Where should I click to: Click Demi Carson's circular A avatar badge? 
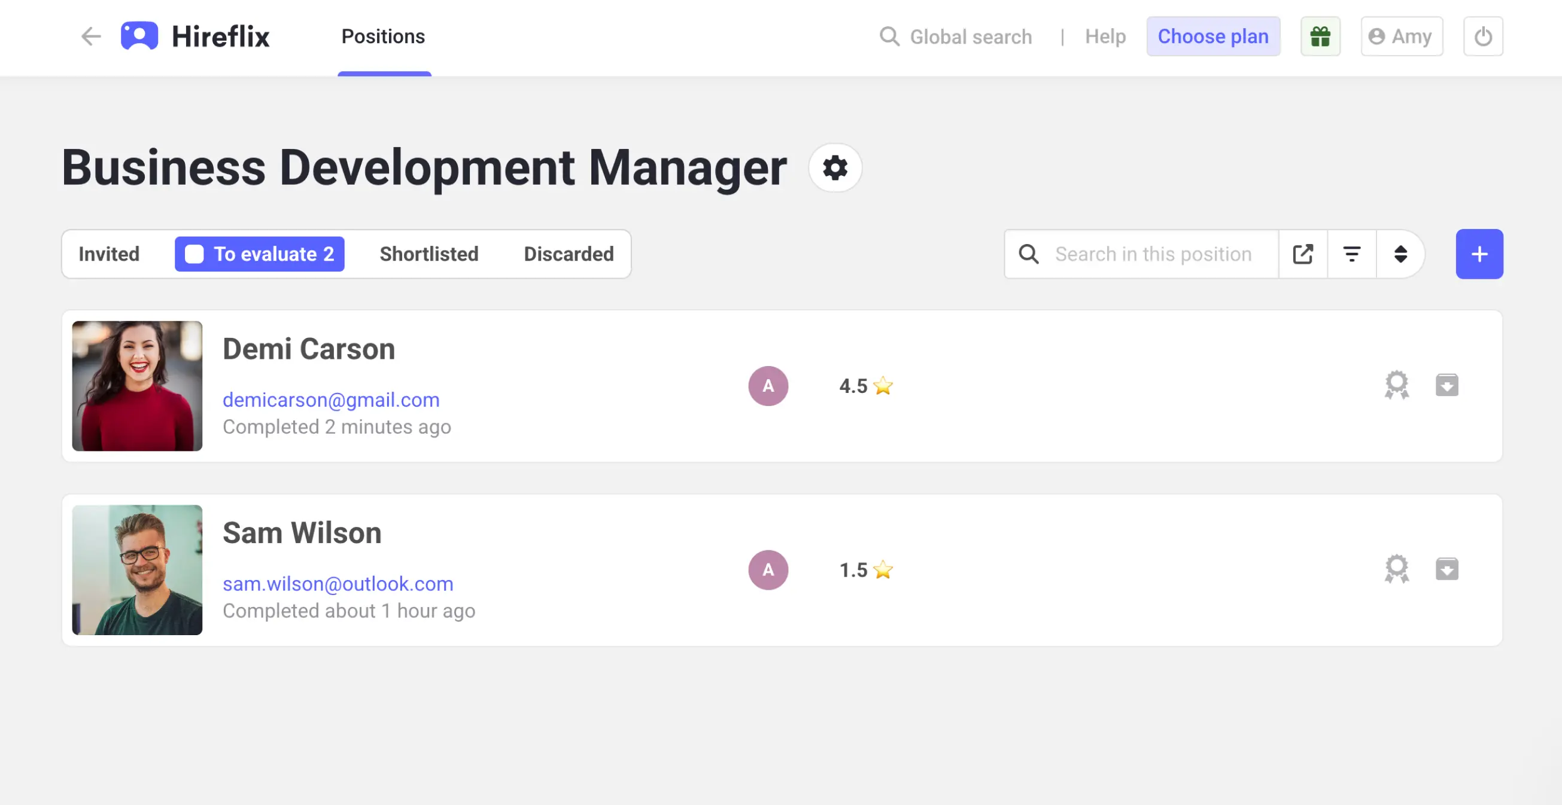[768, 386]
